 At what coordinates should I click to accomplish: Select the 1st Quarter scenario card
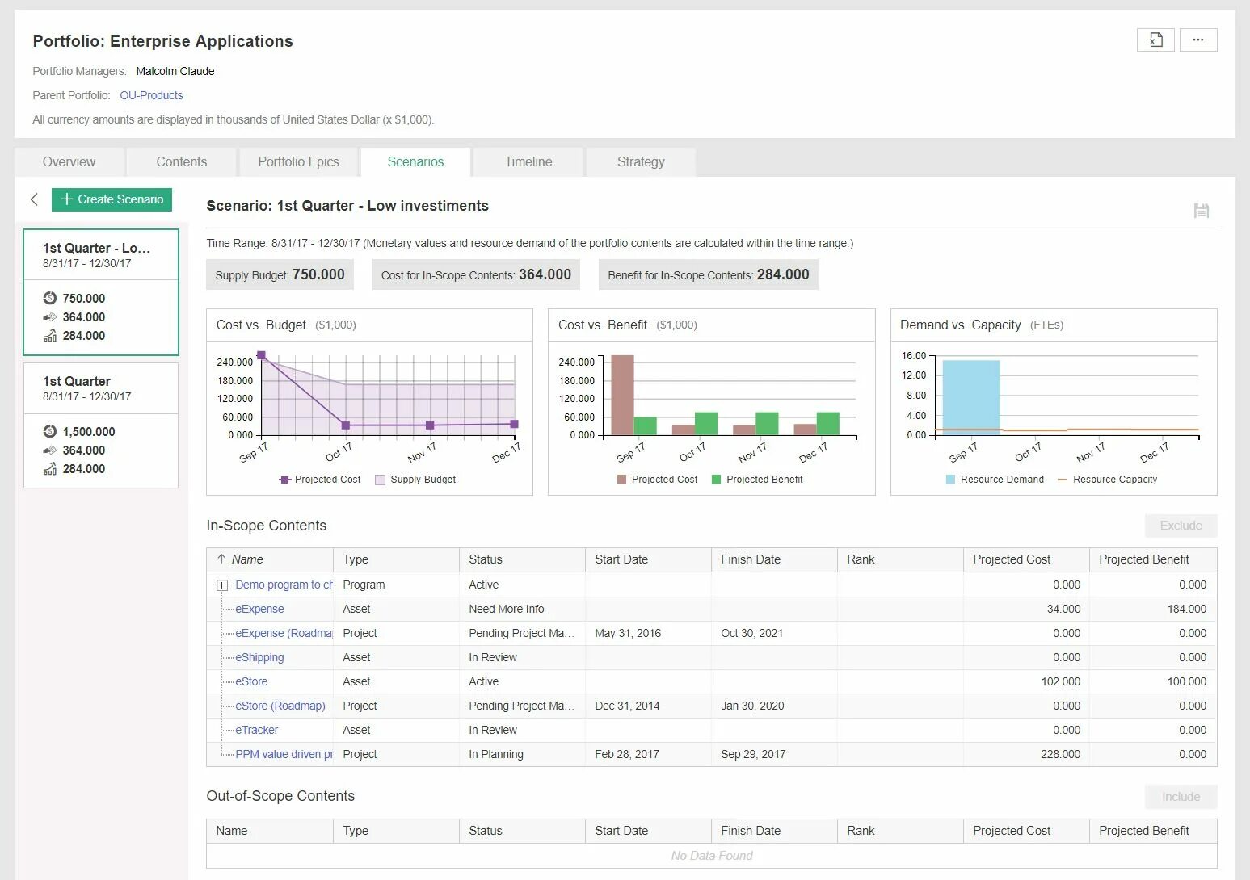pyautogui.click(x=101, y=425)
